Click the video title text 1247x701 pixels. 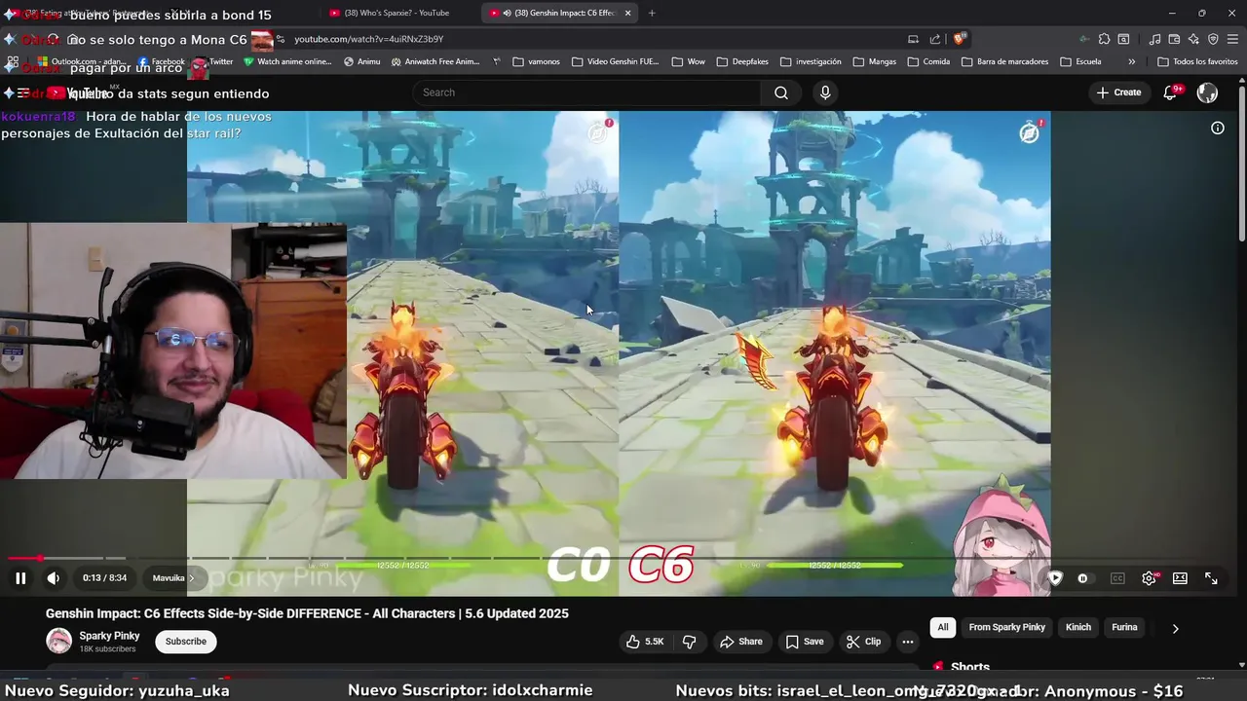click(307, 613)
